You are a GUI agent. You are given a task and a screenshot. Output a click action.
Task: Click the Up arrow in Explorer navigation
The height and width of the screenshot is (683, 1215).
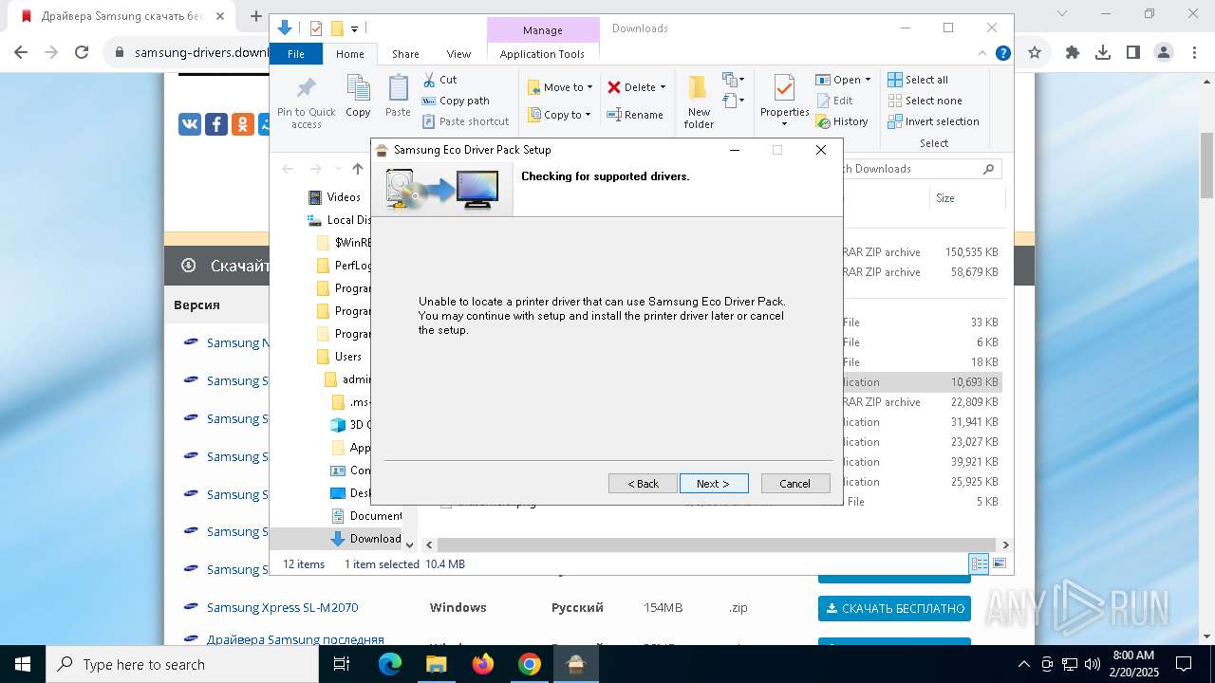(x=358, y=169)
